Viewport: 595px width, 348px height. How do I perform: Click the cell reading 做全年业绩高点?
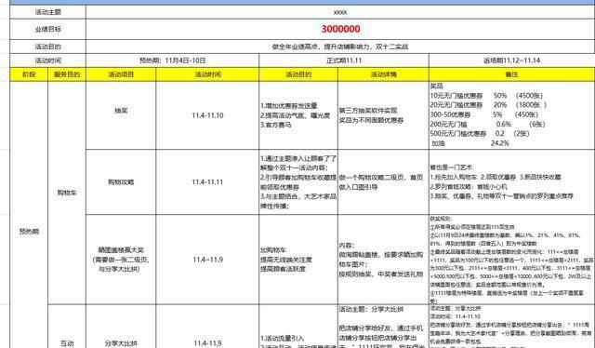tap(340, 47)
